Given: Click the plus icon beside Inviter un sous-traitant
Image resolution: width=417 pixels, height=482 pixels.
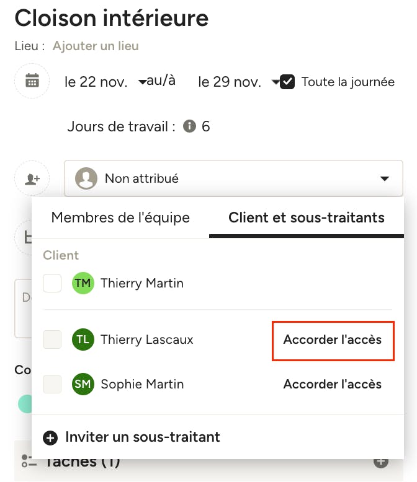Looking at the screenshot, I should click(x=50, y=438).
